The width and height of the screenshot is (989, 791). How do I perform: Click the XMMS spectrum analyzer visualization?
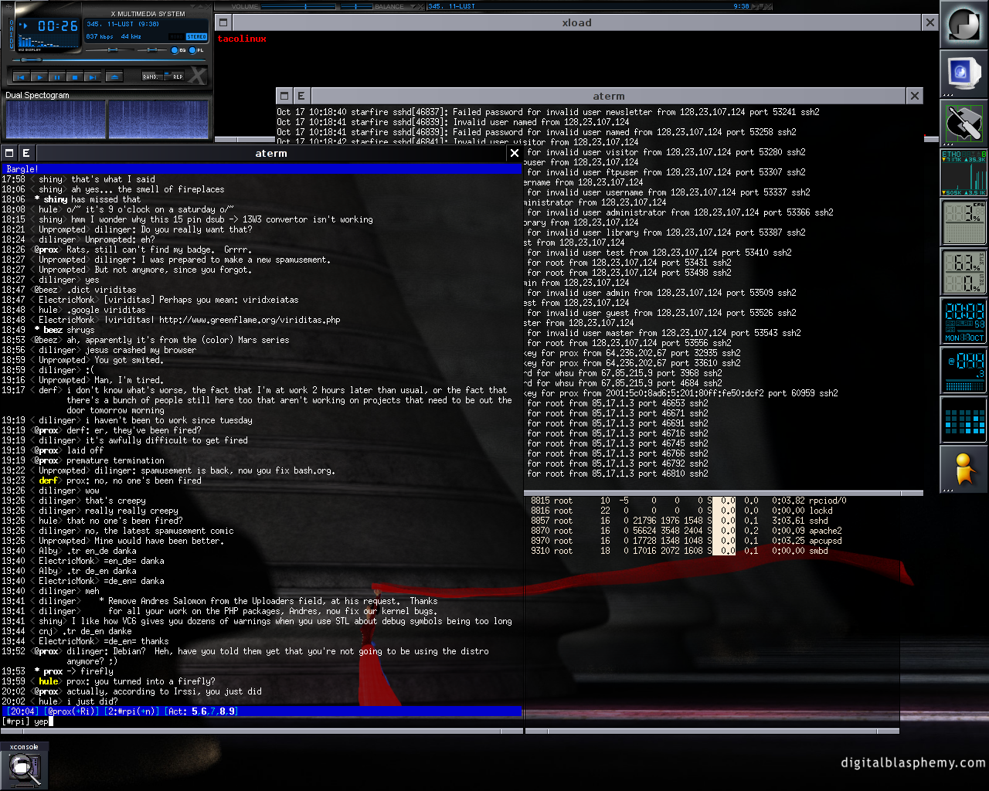(x=48, y=42)
